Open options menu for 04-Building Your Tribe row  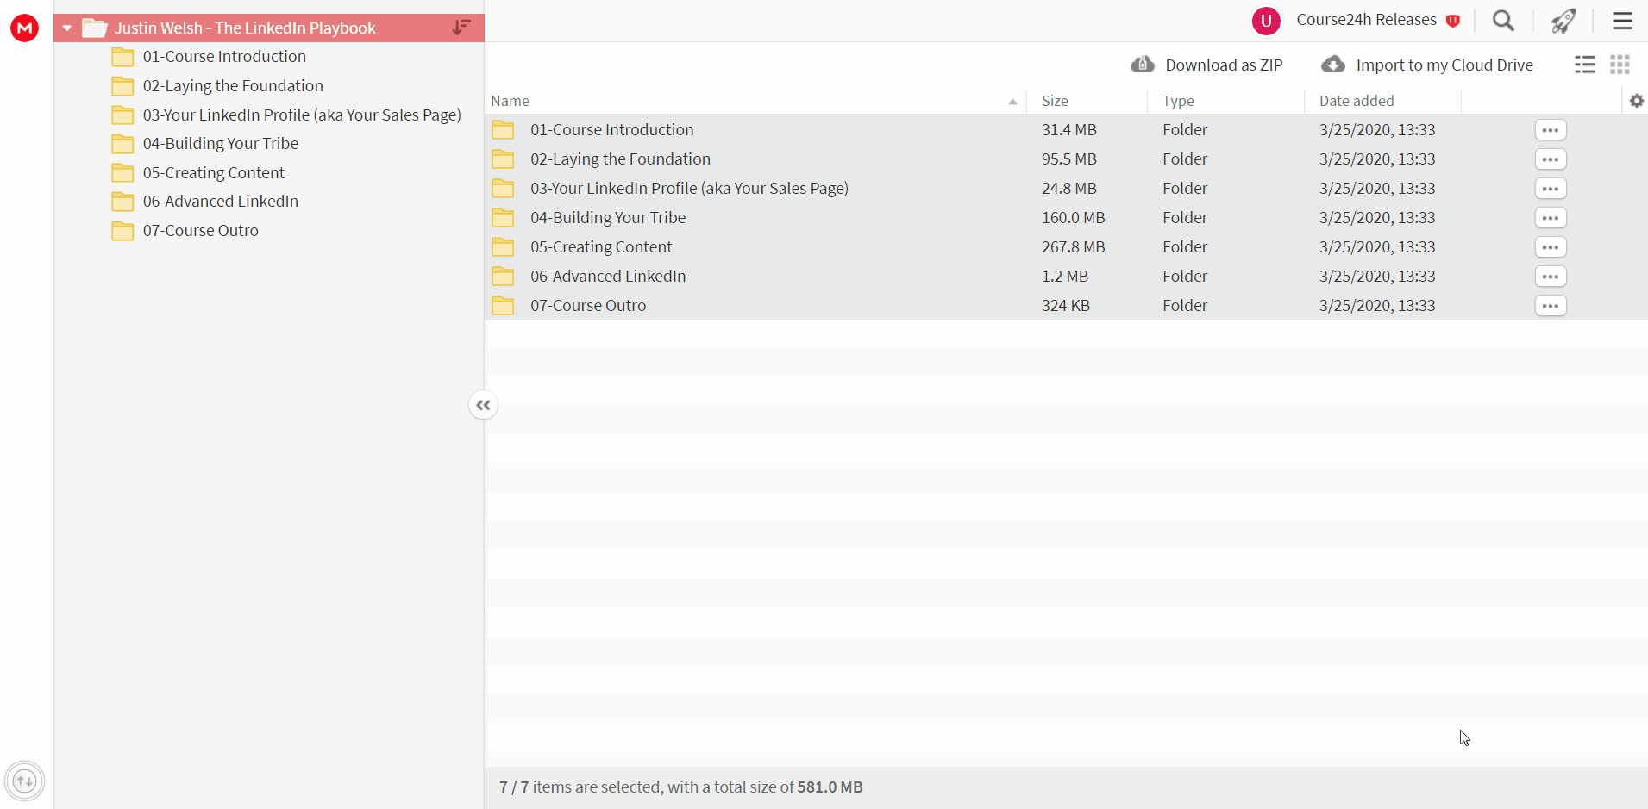point(1551,218)
